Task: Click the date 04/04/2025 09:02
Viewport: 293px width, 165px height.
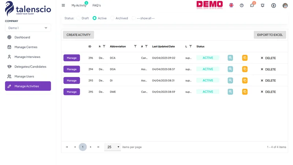Action: 164,58
